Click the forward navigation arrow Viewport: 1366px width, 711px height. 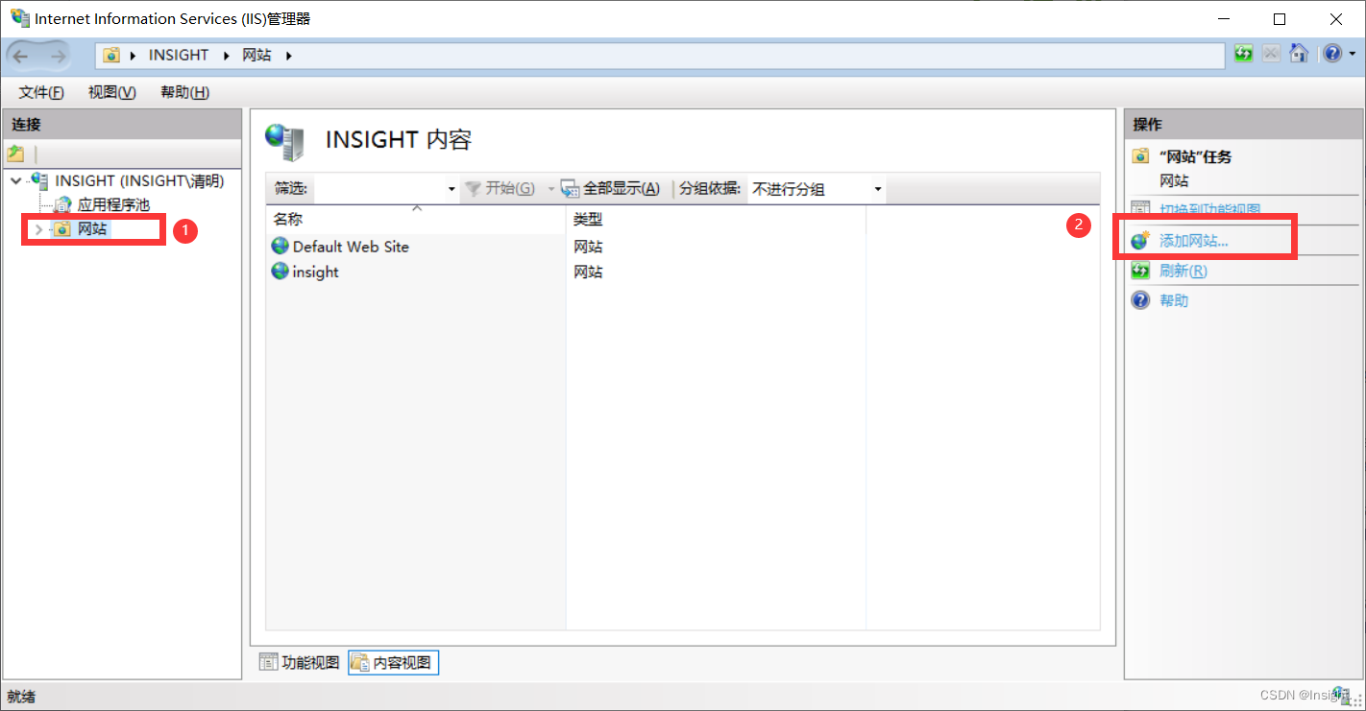coord(57,56)
